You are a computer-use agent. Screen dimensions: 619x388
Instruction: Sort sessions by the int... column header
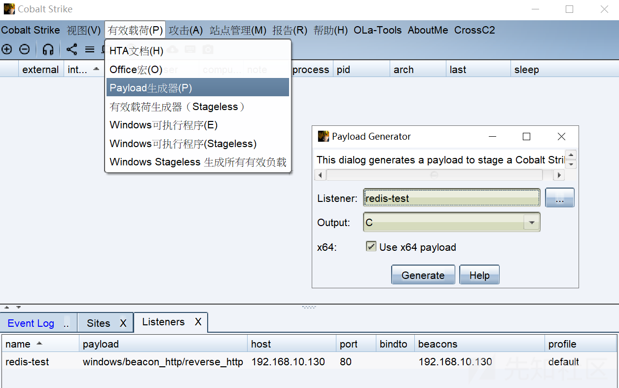pyautogui.click(x=84, y=70)
